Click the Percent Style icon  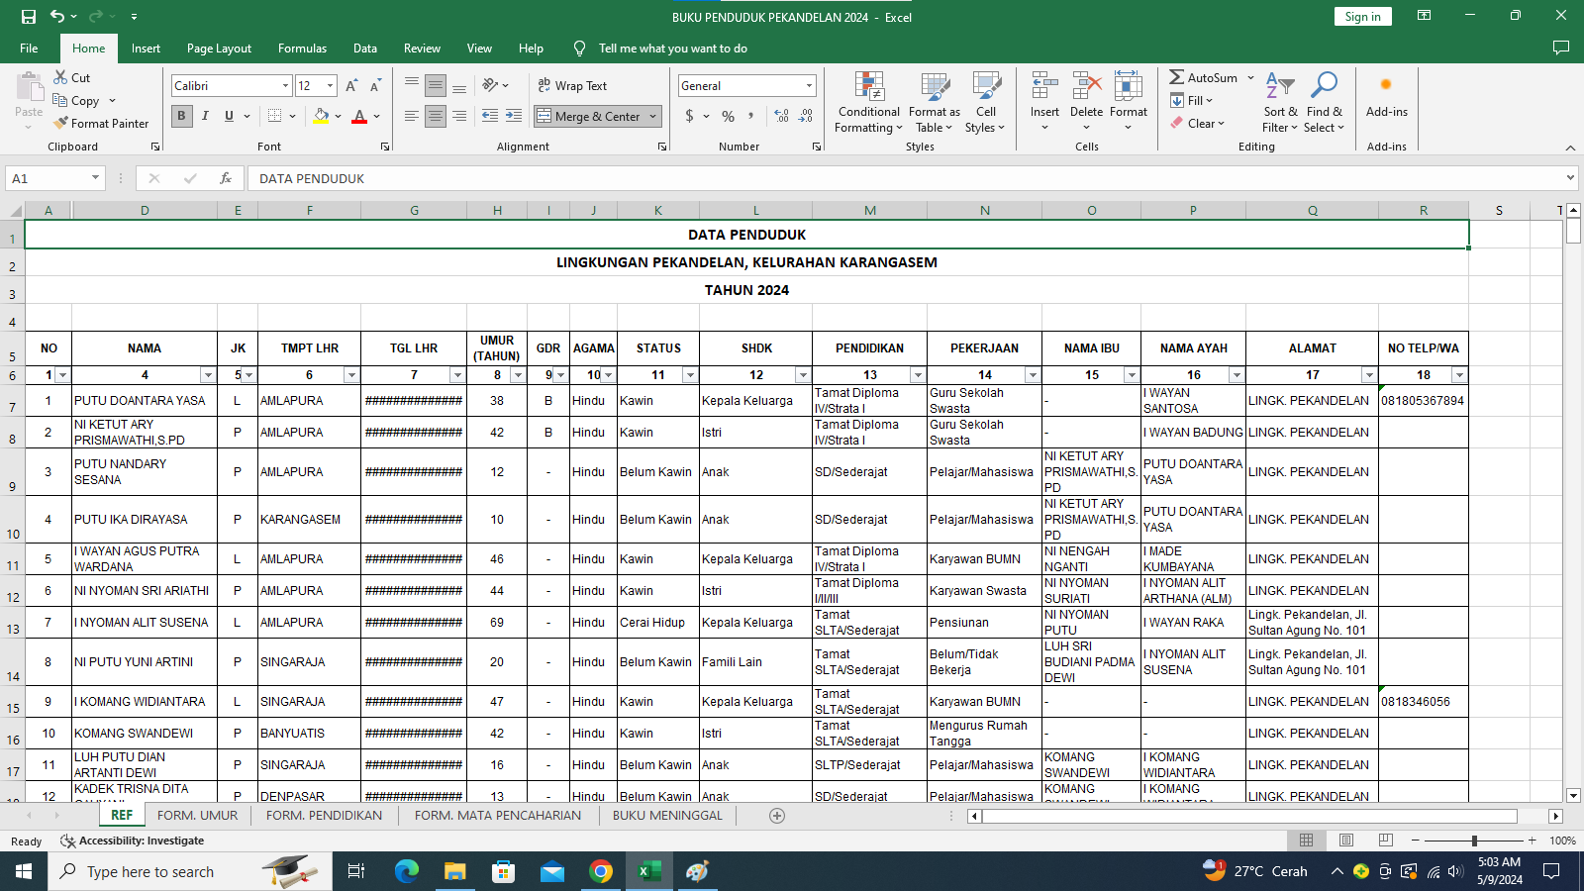coord(728,117)
